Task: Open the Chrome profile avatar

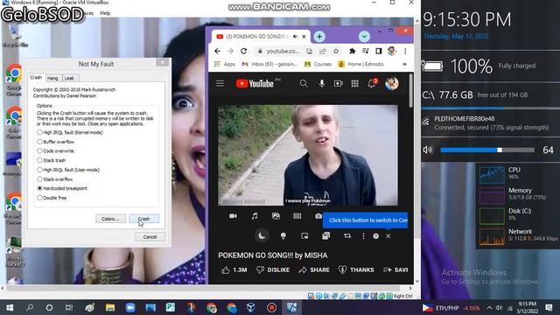Action: [x=392, y=51]
